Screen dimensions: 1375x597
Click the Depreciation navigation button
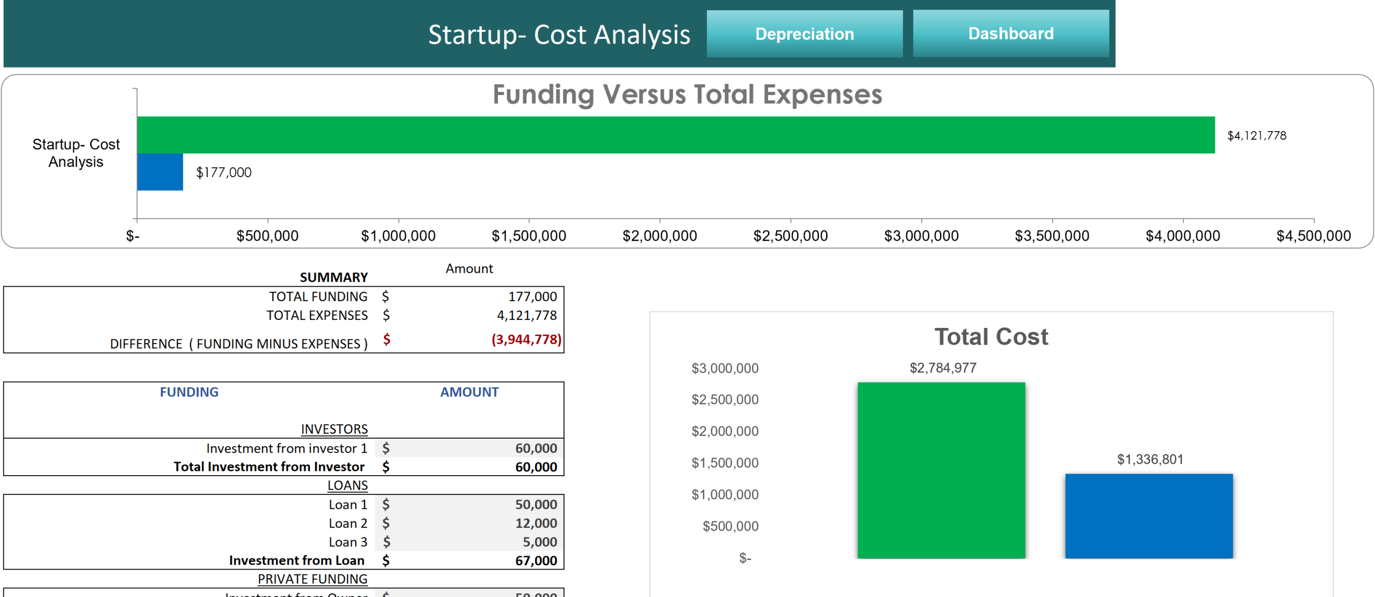[804, 33]
